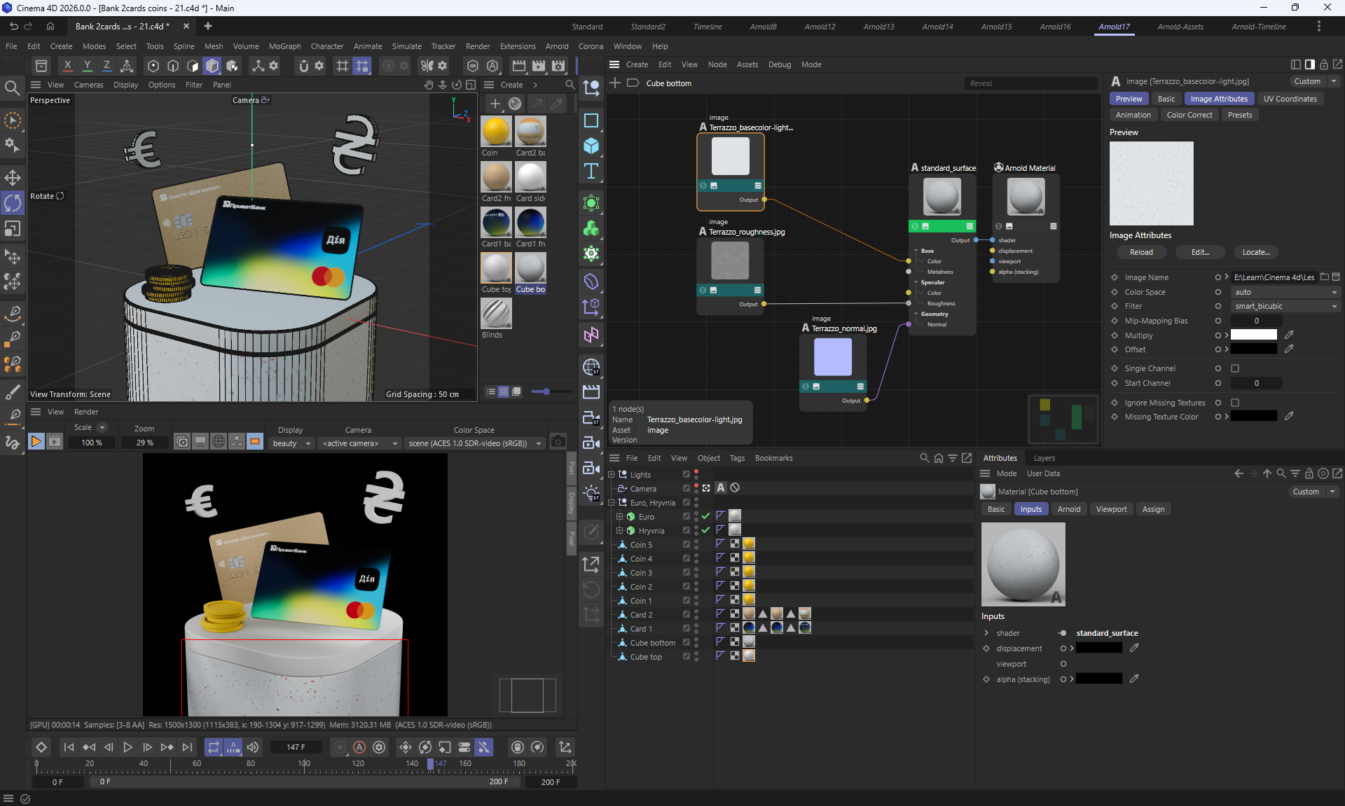Screen dimensions: 1345x806
Task: Click the white Multiply color swatch
Action: (1253, 335)
